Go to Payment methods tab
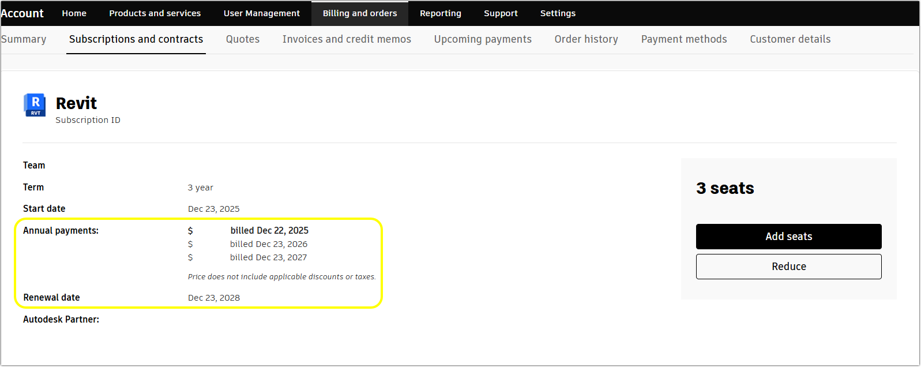921x367 pixels. [x=684, y=39]
